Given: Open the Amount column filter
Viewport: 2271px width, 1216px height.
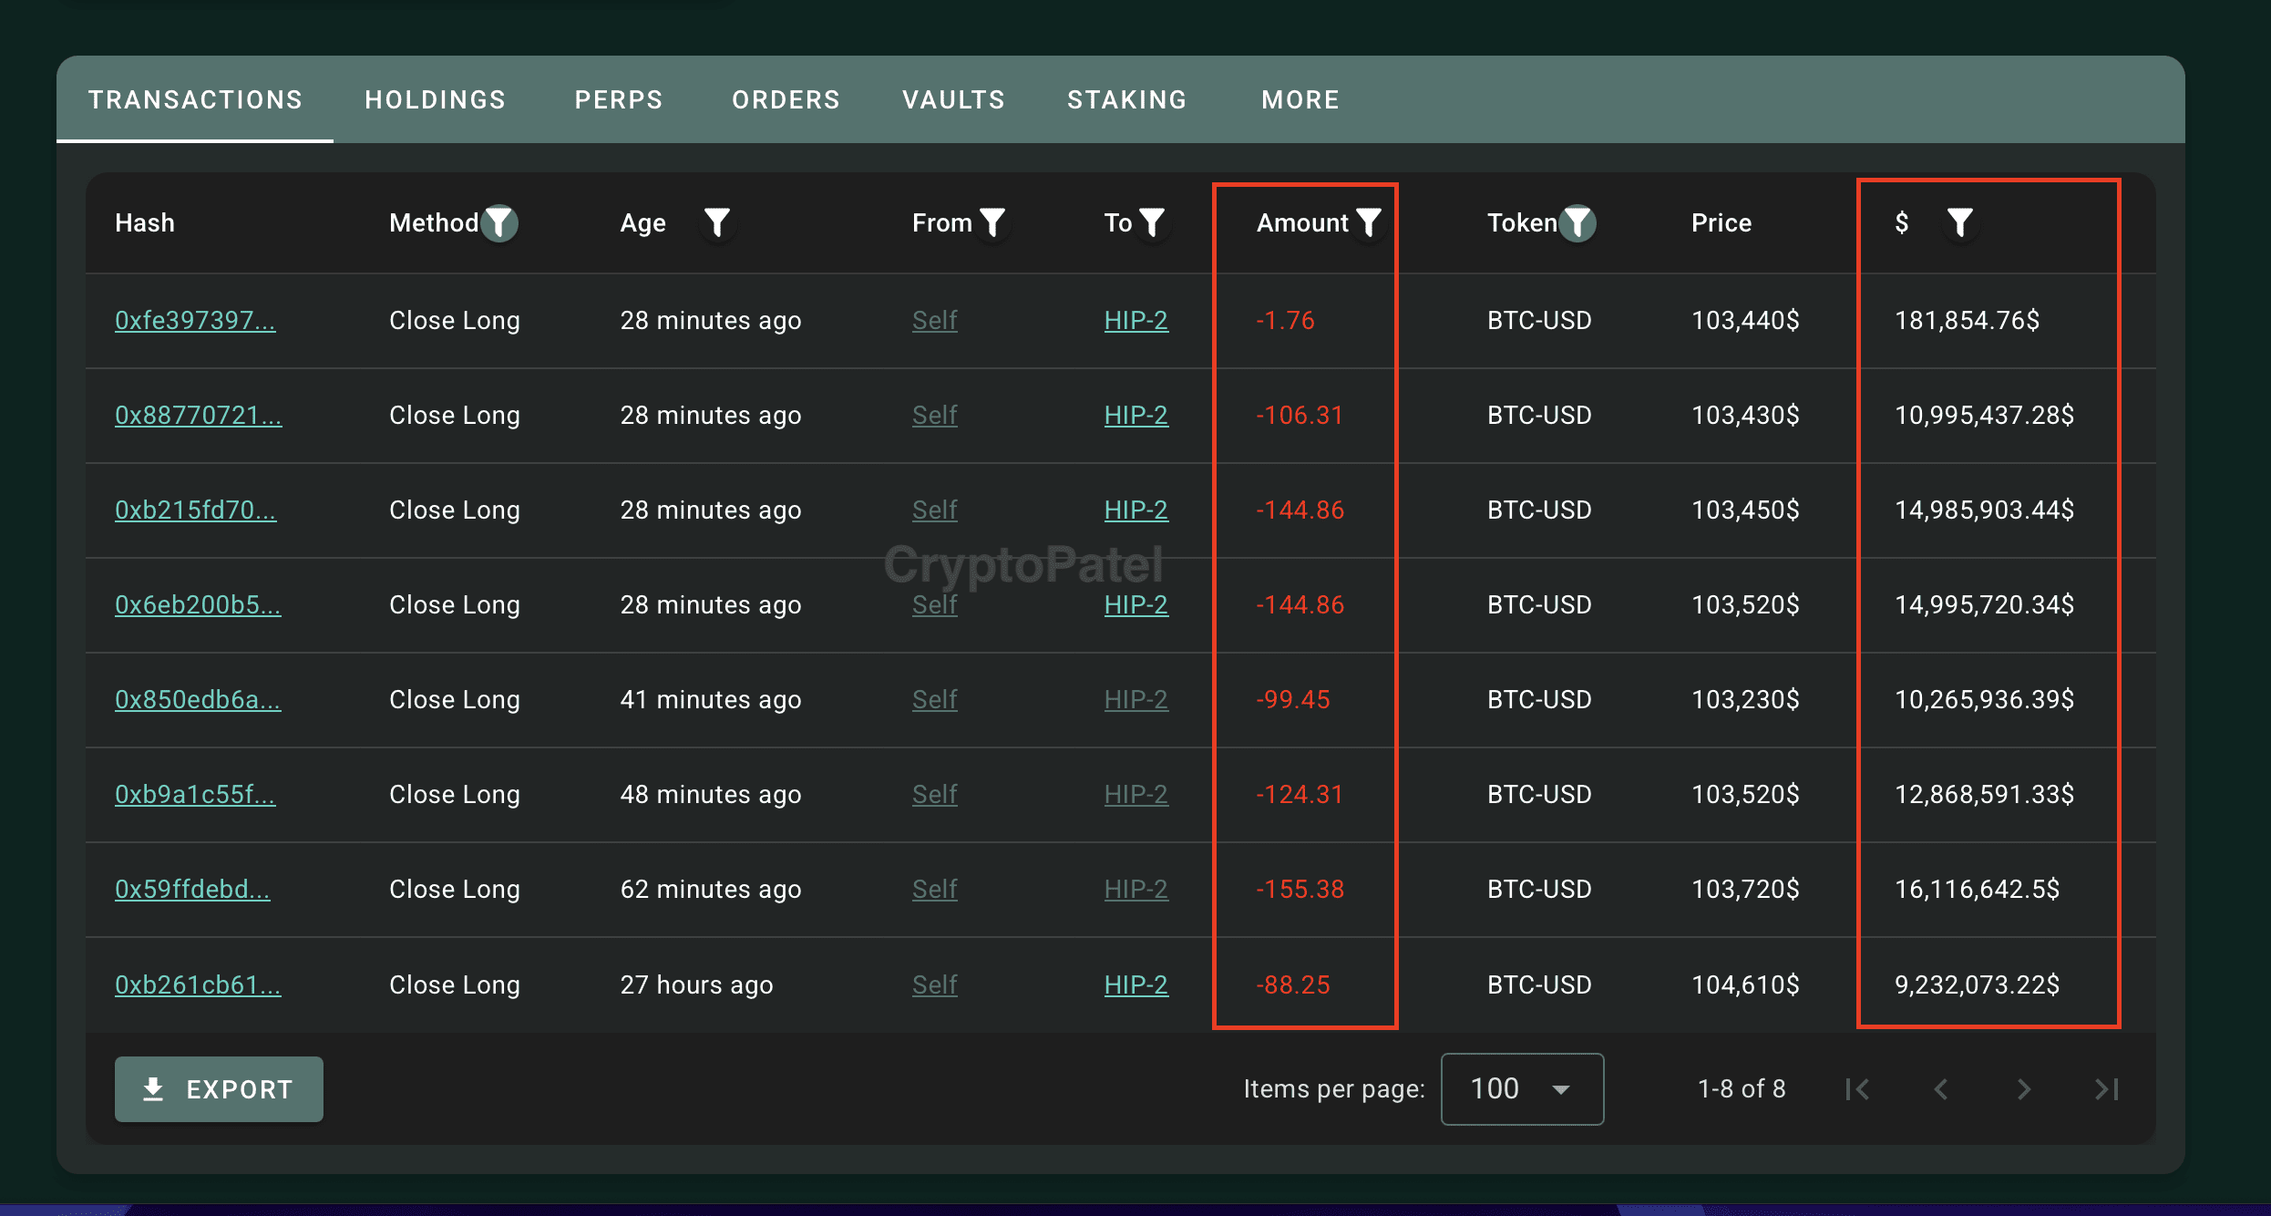Looking at the screenshot, I should pyautogui.click(x=1369, y=222).
